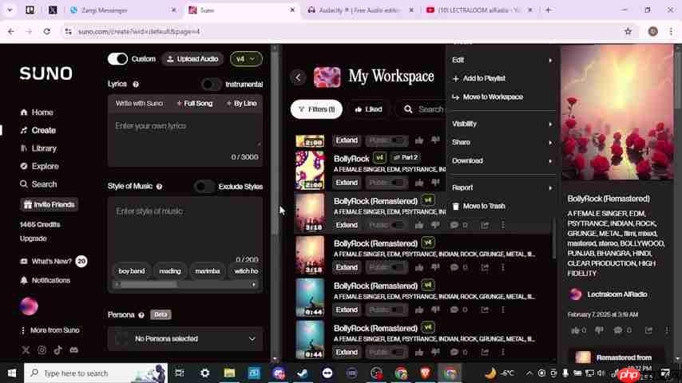The image size is (682, 383).
Task: Expand the No Persona selected dropdown
Action: coord(185,338)
